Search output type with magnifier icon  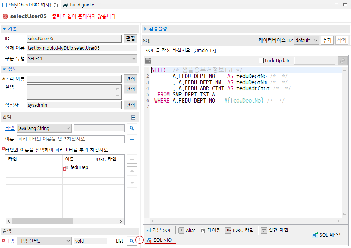click(x=132, y=241)
